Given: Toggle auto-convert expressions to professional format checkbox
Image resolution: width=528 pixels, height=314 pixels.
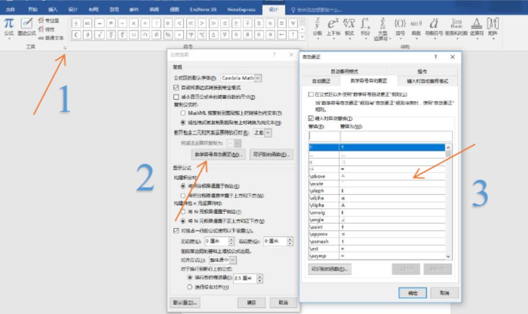Looking at the screenshot, I should coord(176,88).
